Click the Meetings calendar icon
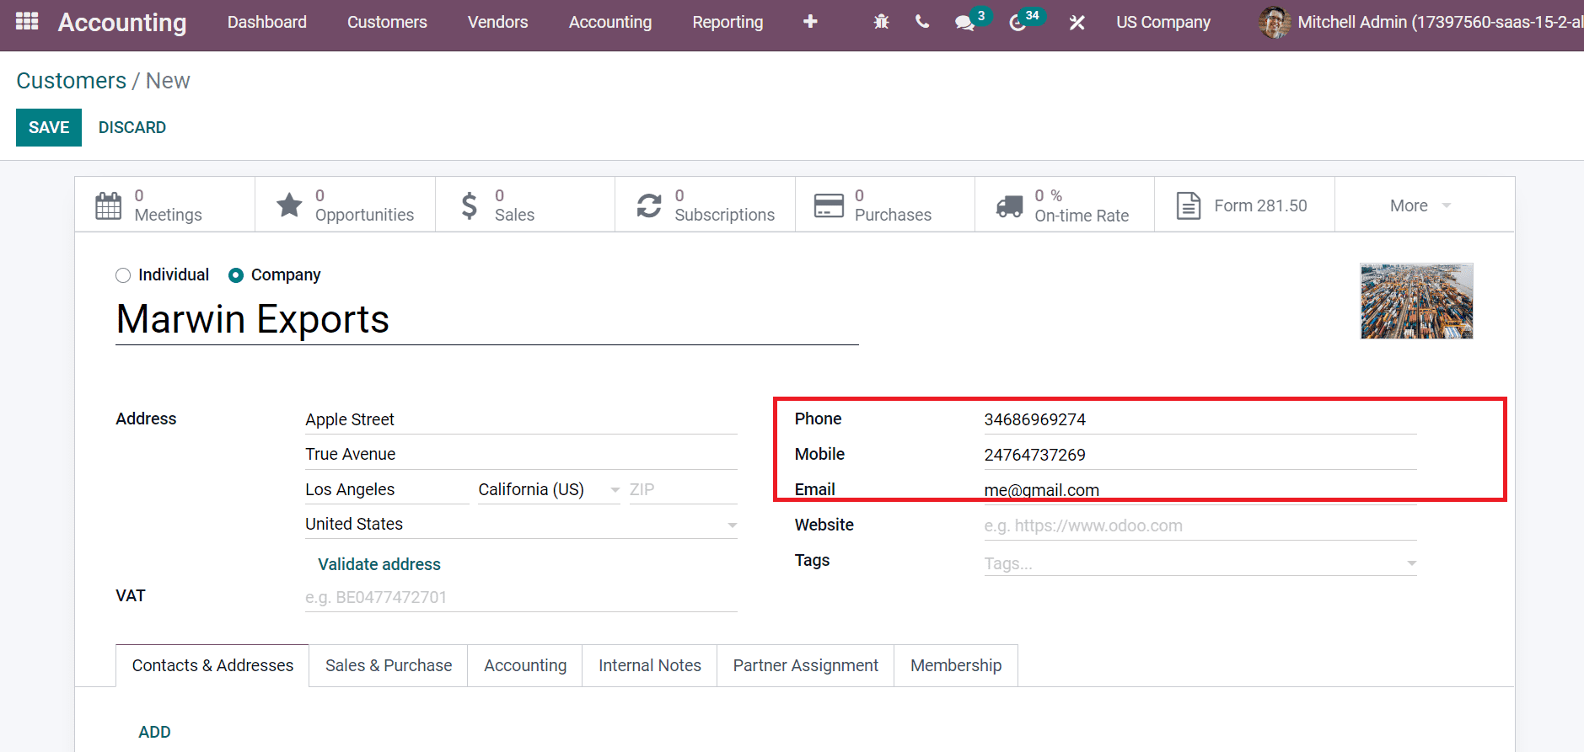 [x=109, y=205]
